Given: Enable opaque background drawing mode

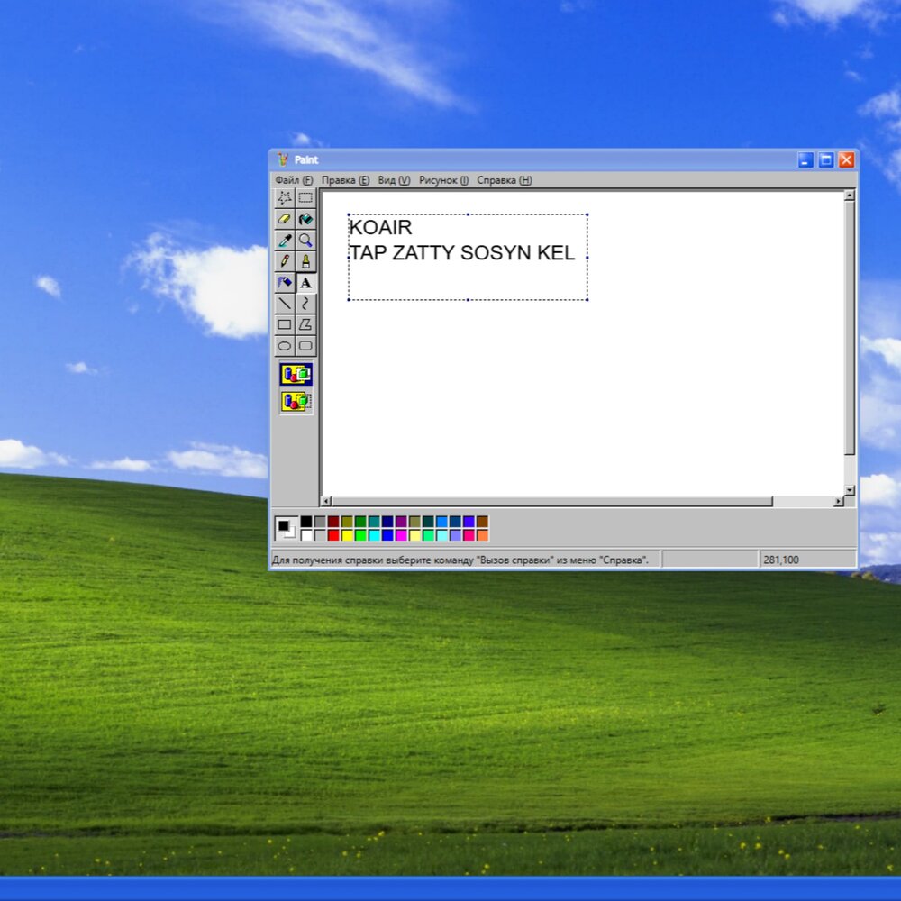Looking at the screenshot, I should pyautogui.click(x=296, y=375).
